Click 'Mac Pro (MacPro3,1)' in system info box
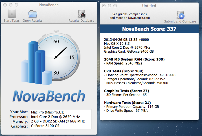202x136 pixels. (x=48, y=112)
